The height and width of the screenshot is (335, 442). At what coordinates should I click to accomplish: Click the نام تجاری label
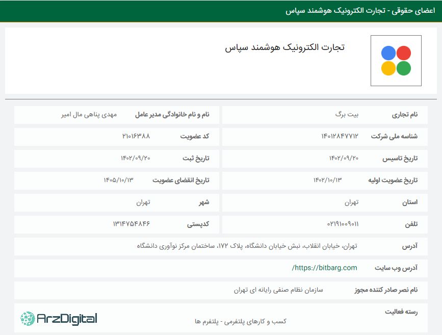(x=405, y=115)
